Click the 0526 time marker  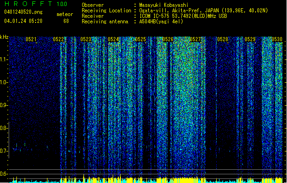coord(168,39)
